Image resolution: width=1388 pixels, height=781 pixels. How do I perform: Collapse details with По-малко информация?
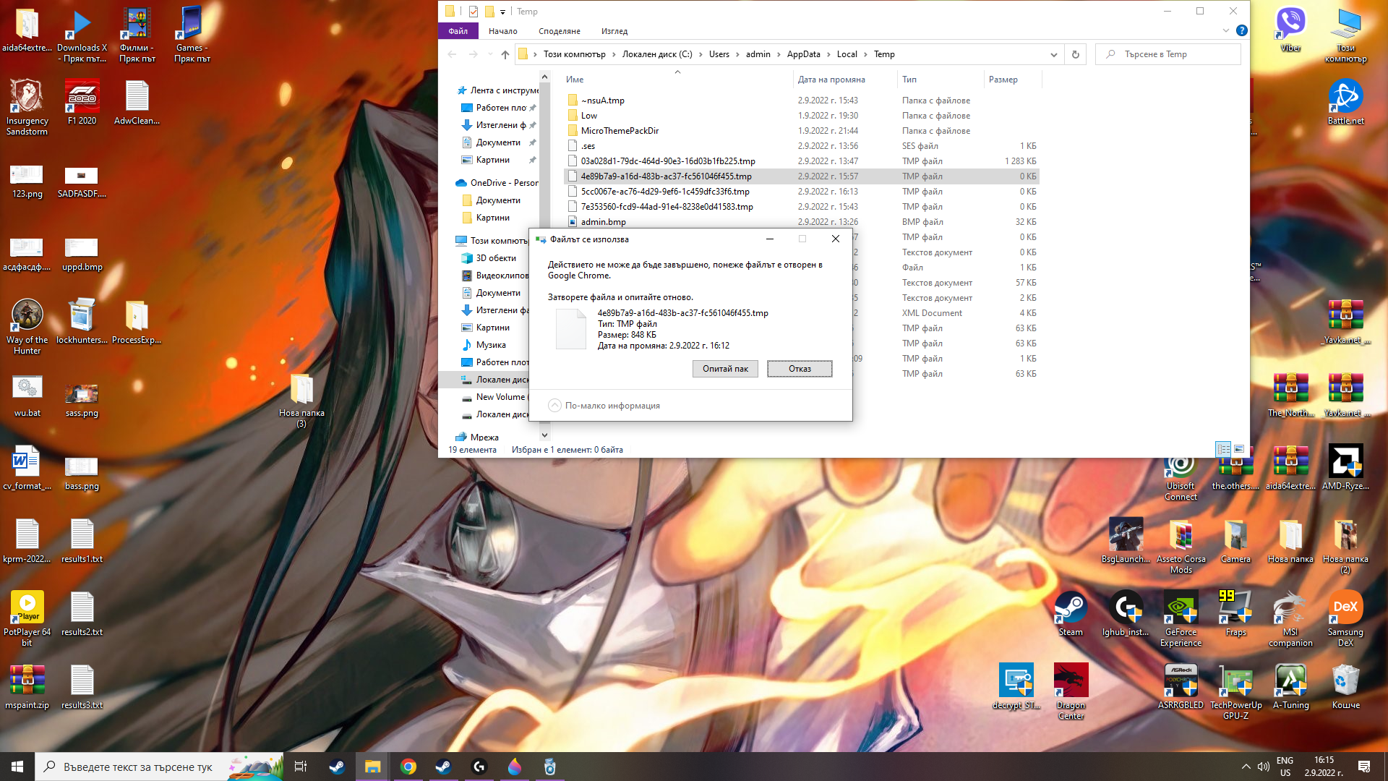tap(604, 406)
